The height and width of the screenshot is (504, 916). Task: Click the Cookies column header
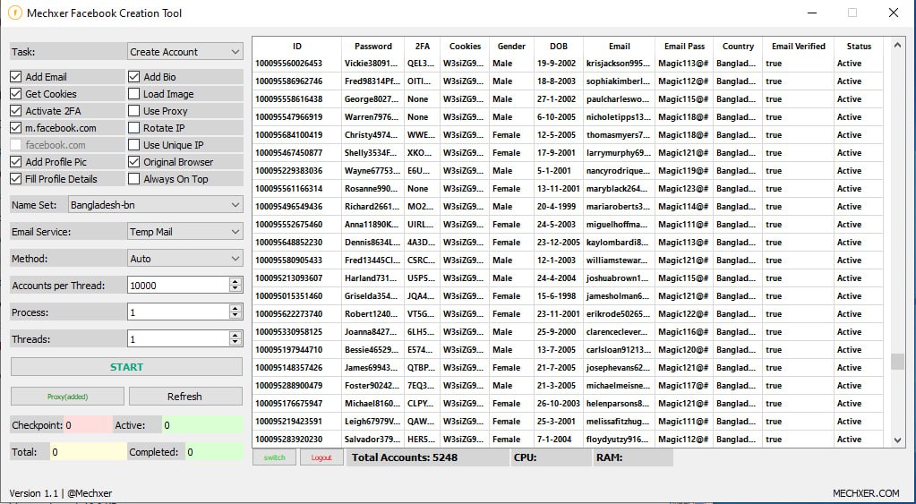click(x=465, y=47)
